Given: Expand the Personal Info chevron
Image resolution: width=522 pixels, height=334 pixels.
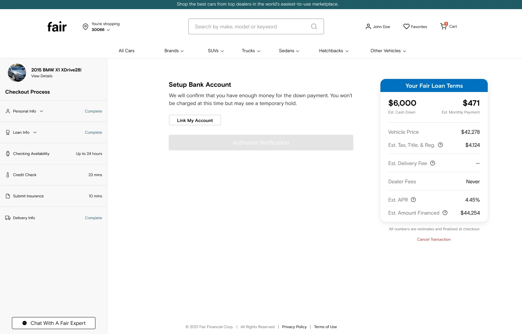Looking at the screenshot, I should [x=41, y=111].
